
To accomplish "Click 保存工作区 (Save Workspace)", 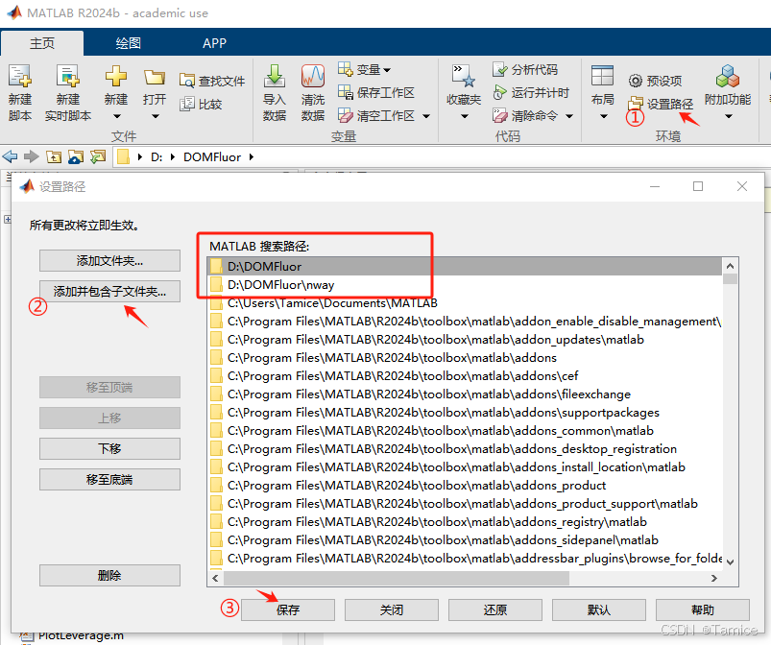I will click(x=375, y=92).
